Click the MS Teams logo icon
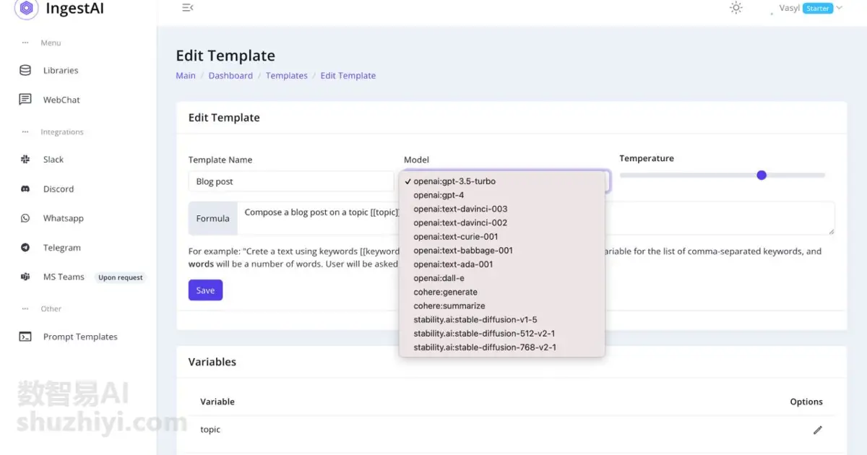This screenshot has height=455, width=867. (25, 277)
